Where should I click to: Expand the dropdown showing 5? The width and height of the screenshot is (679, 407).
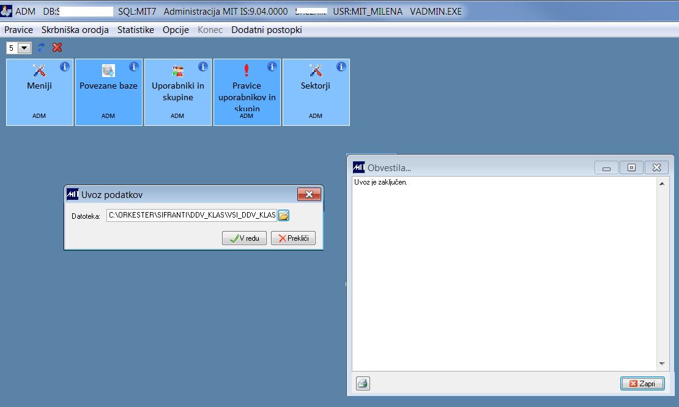point(24,48)
